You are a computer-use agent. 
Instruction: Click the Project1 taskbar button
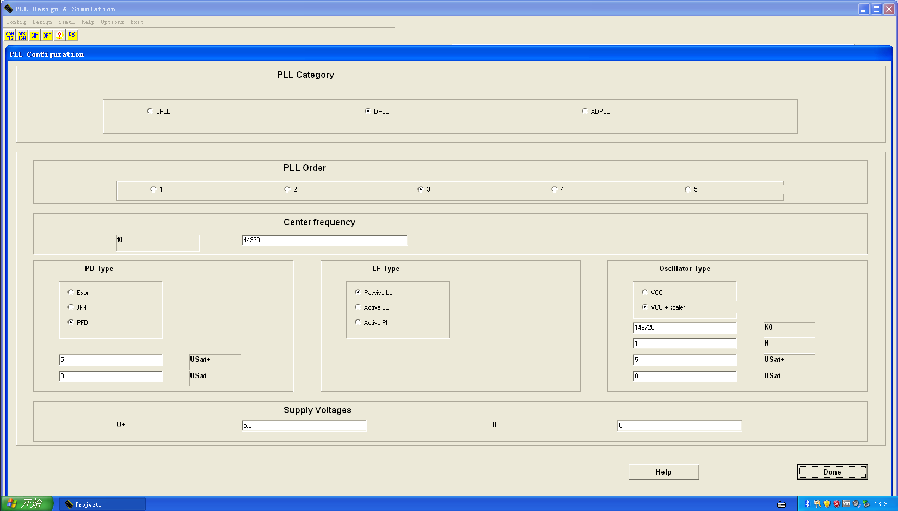pos(102,504)
